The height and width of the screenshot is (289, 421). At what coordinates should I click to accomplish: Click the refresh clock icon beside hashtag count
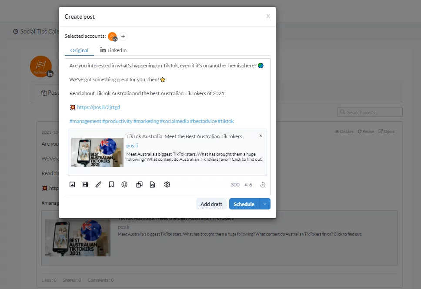263,185
